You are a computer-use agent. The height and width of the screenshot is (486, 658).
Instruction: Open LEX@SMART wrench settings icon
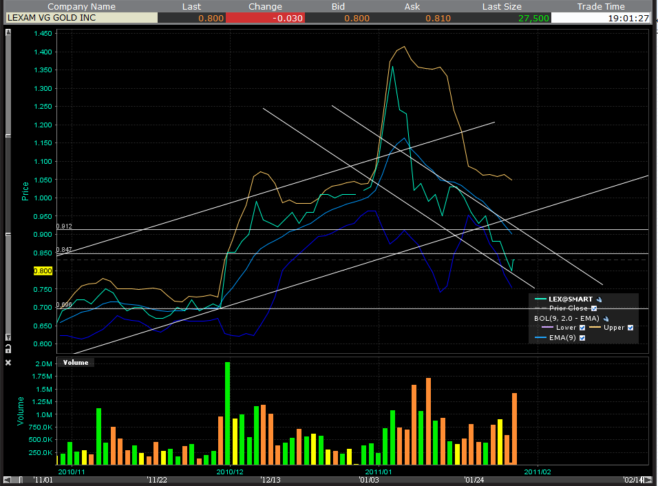point(599,299)
